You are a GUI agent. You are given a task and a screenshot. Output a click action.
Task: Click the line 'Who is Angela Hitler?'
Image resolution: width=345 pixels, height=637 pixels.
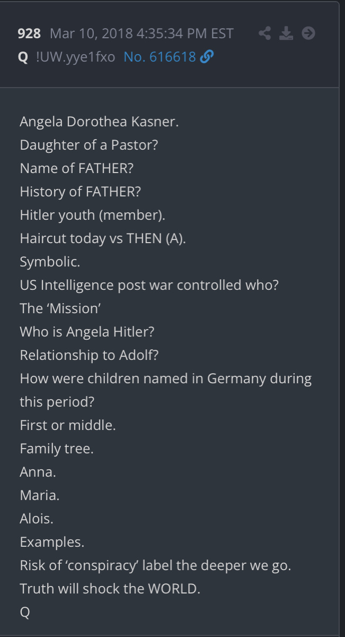tap(87, 332)
